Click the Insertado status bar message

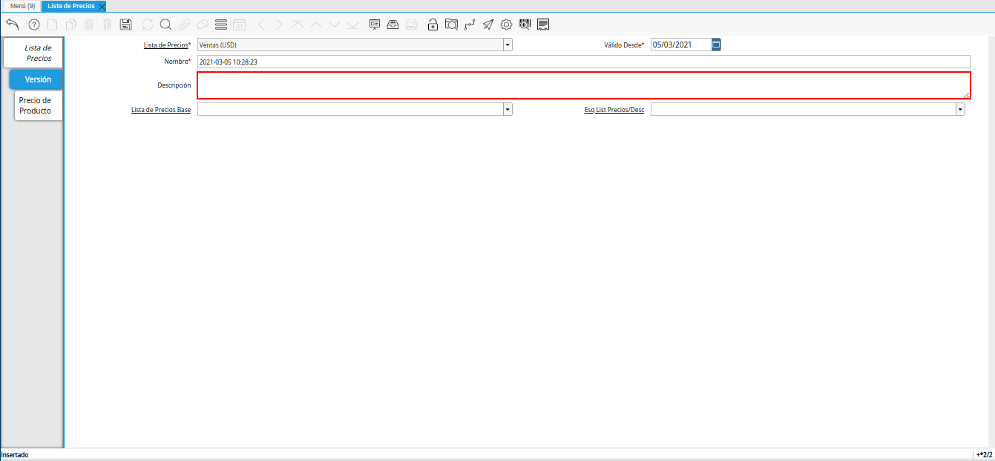point(15,454)
